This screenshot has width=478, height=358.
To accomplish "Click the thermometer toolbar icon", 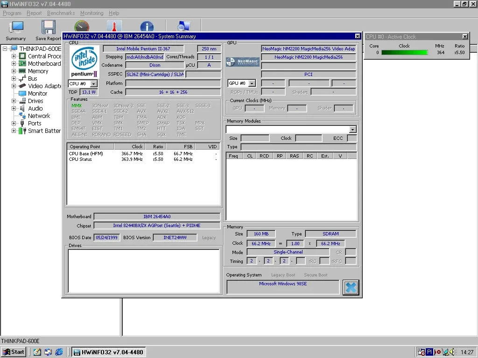I will click(114, 26).
